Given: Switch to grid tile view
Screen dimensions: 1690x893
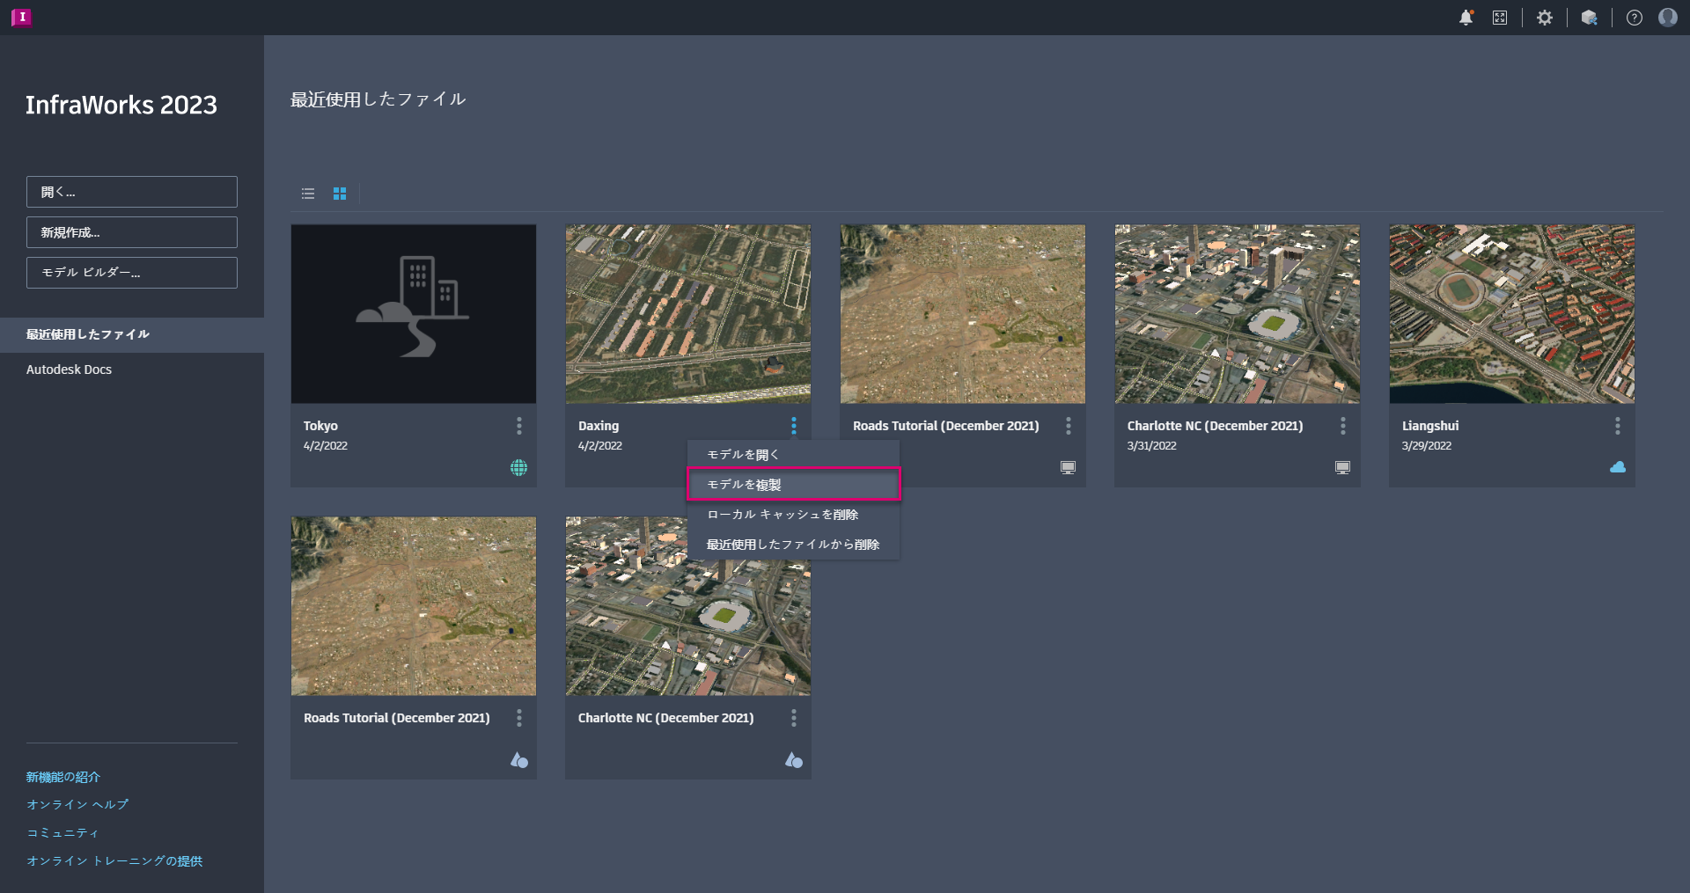Looking at the screenshot, I should (340, 194).
